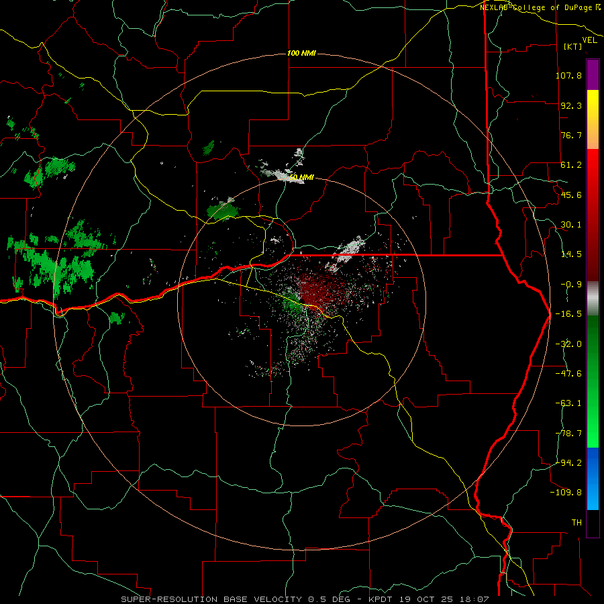Click the -109.8 value on velocity scale
The image size is (604, 604).
click(x=566, y=493)
